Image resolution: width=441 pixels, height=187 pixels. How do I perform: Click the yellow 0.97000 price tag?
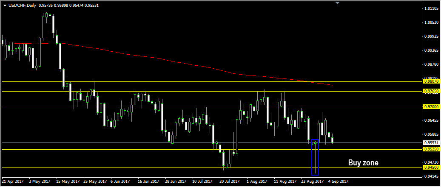[432, 107]
